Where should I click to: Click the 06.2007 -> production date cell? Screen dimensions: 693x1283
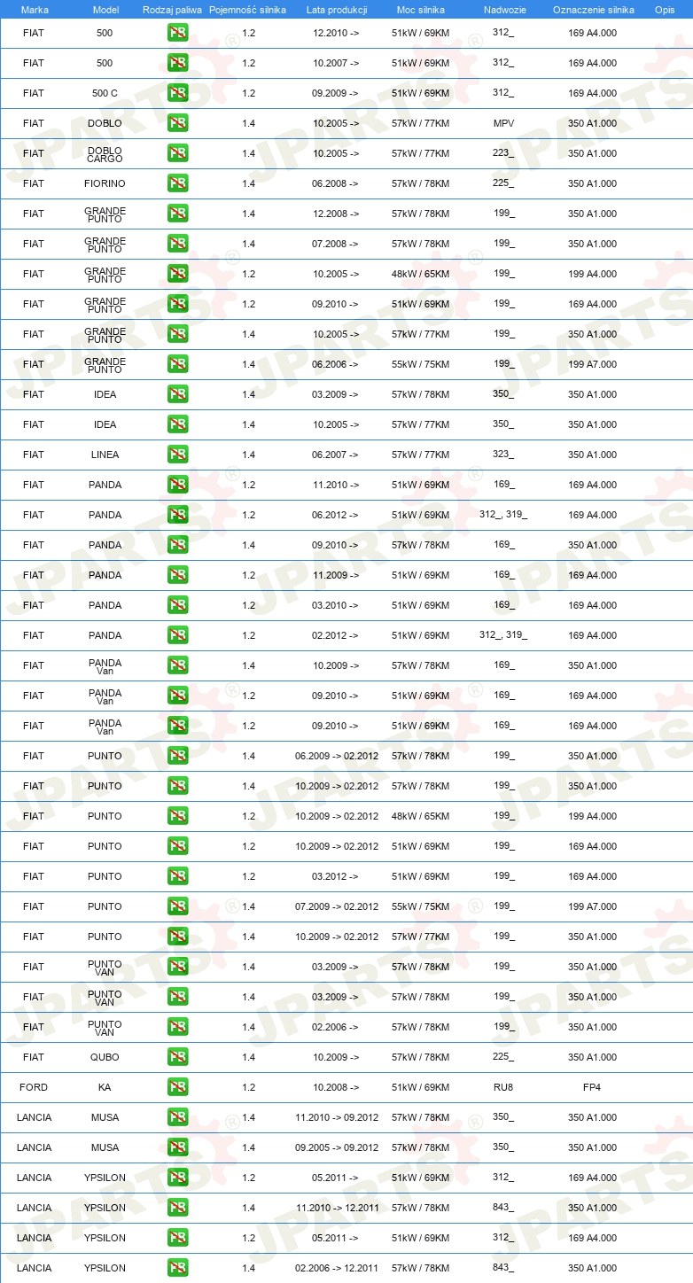pyautogui.click(x=336, y=455)
